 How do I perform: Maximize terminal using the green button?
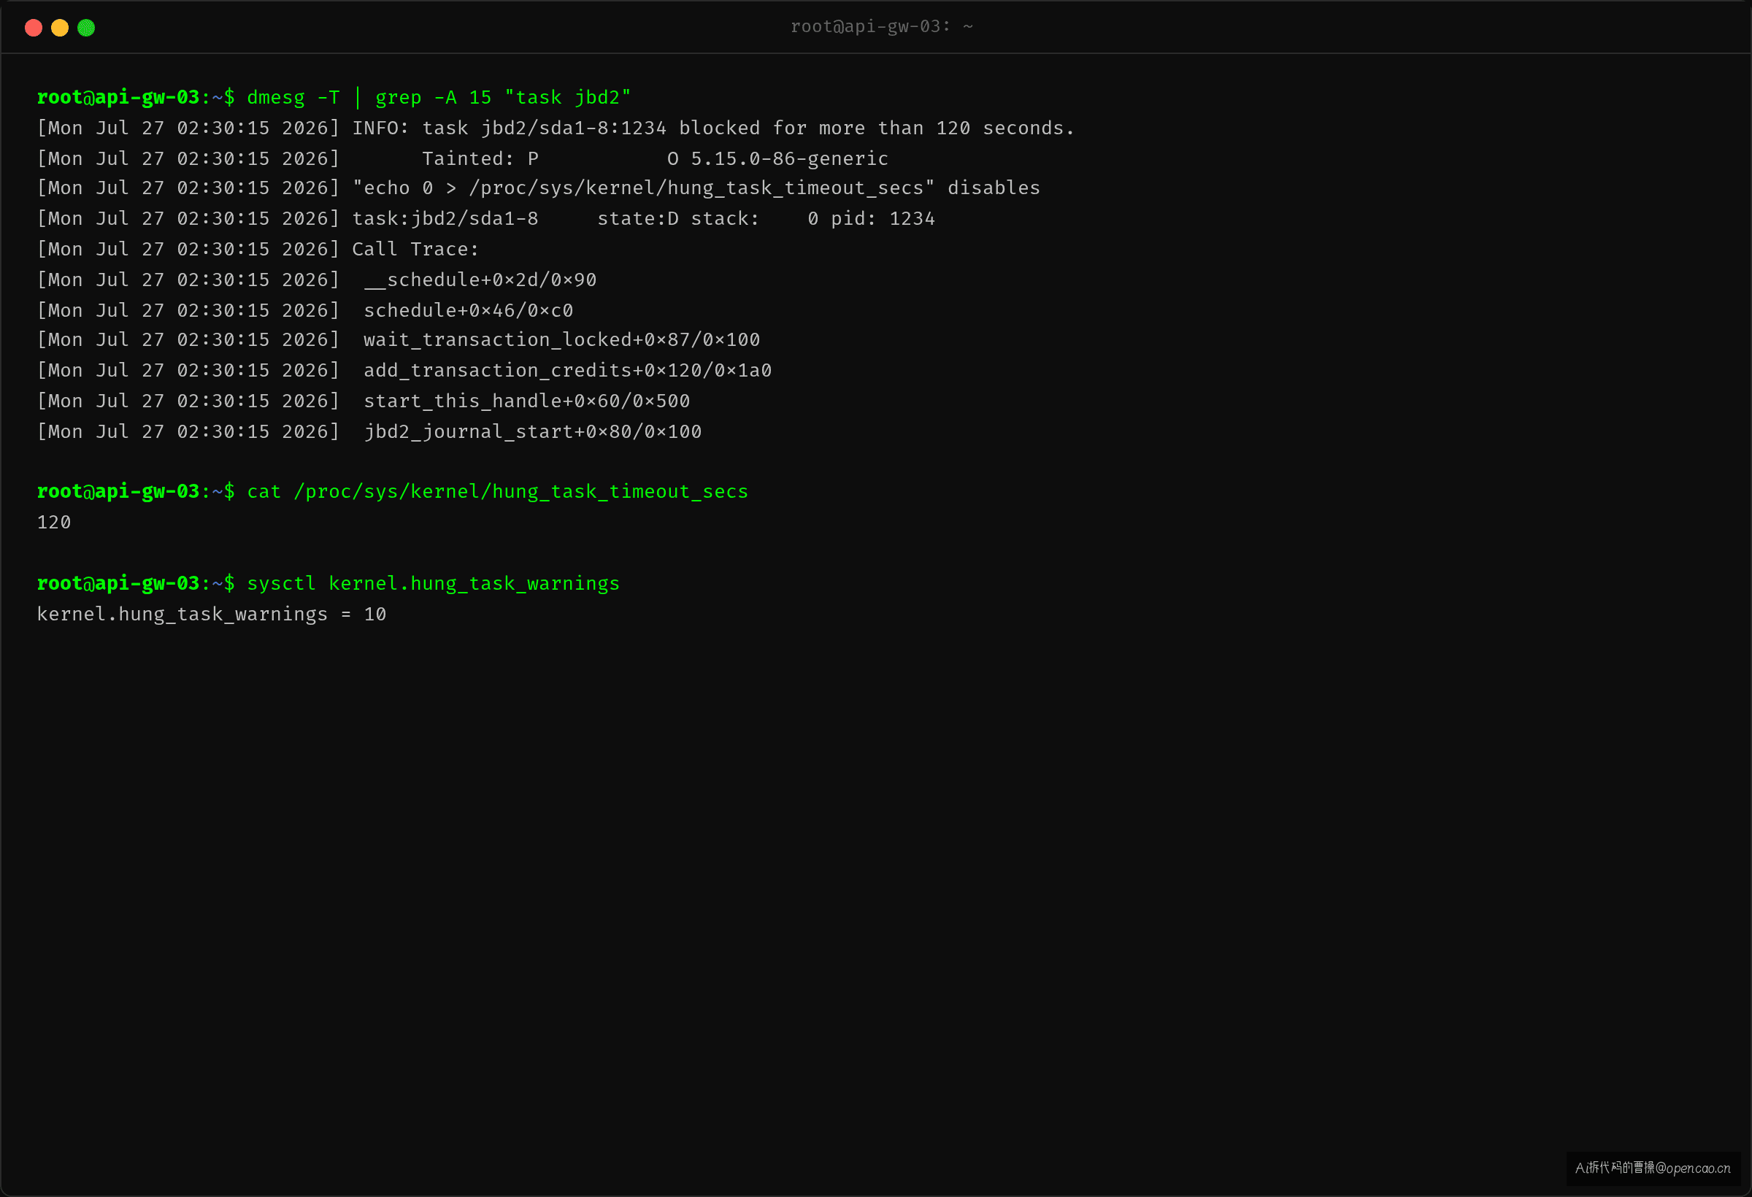pos(87,28)
